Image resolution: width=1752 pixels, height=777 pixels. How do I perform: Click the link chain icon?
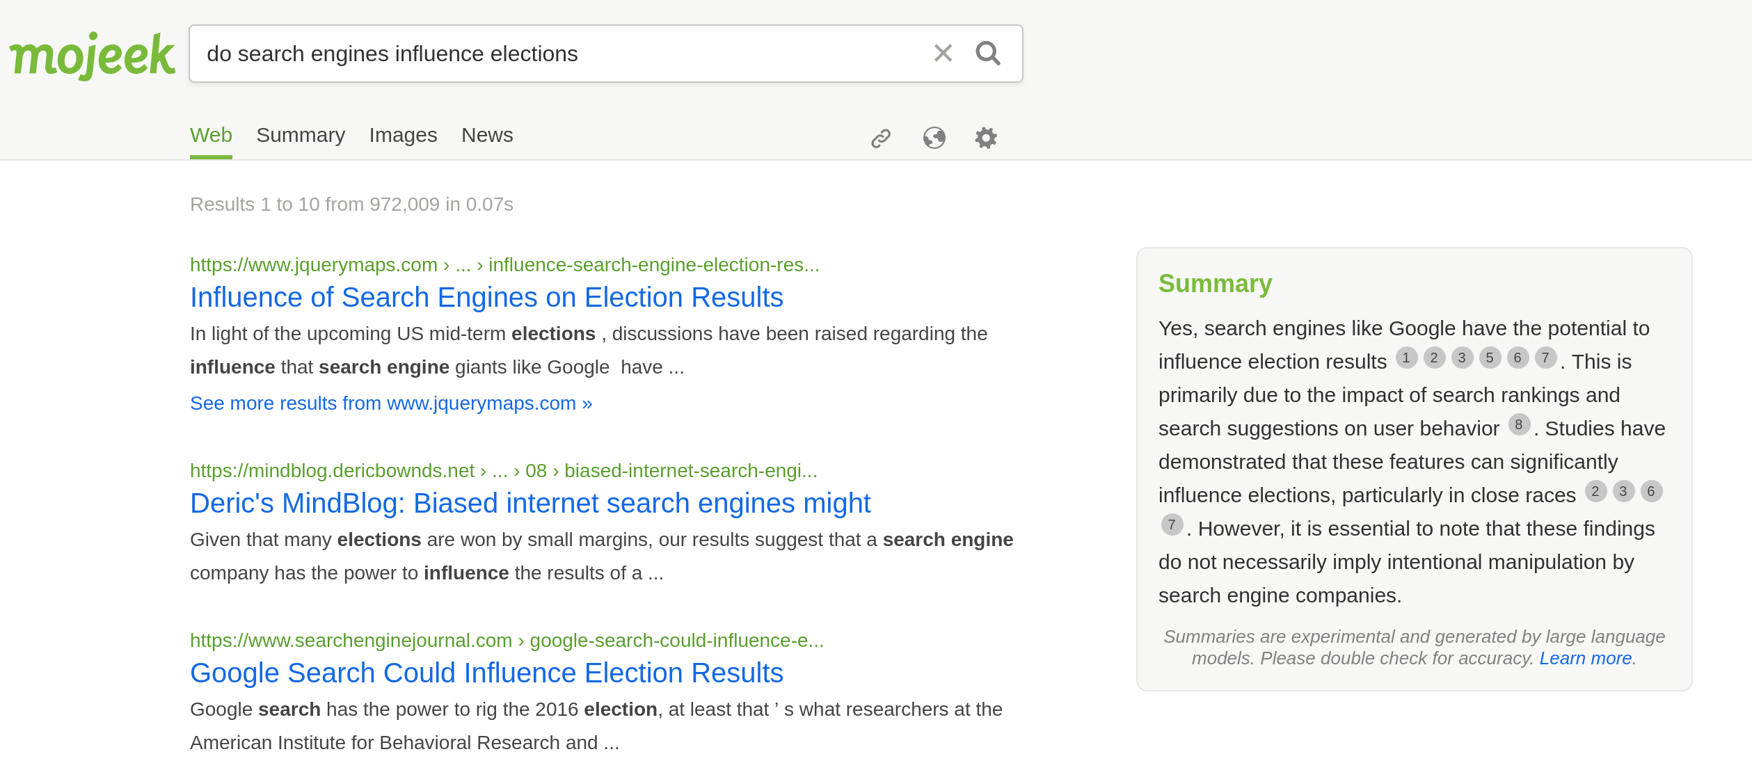[x=881, y=138]
